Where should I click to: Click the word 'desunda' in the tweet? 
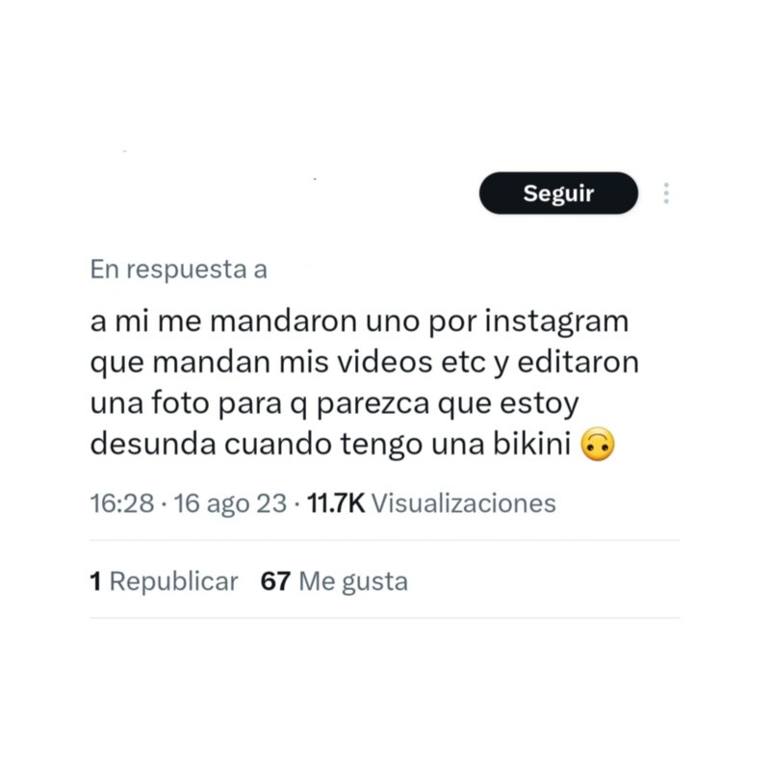153,444
